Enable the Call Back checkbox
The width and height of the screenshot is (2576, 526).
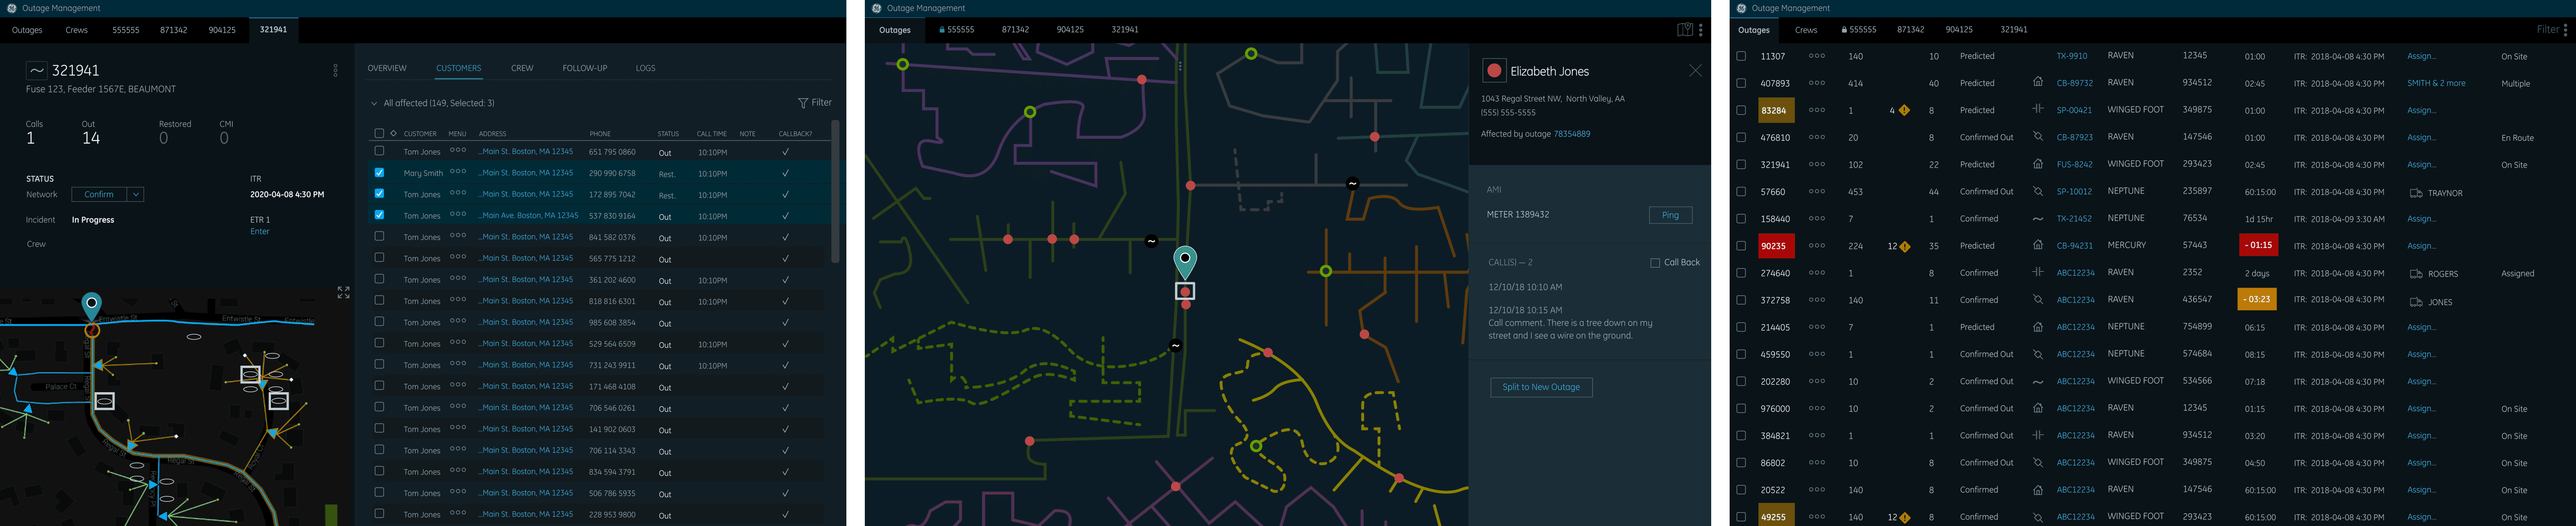pyautogui.click(x=1655, y=263)
